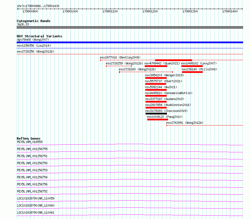251x219 pixels.
Task: Open PEX5L|NM_016559 transcript
Action: point(30,142)
